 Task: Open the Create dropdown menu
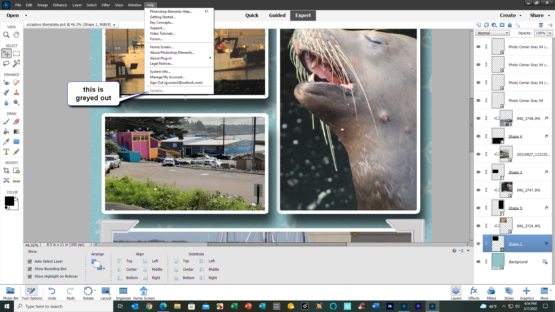click(510, 16)
